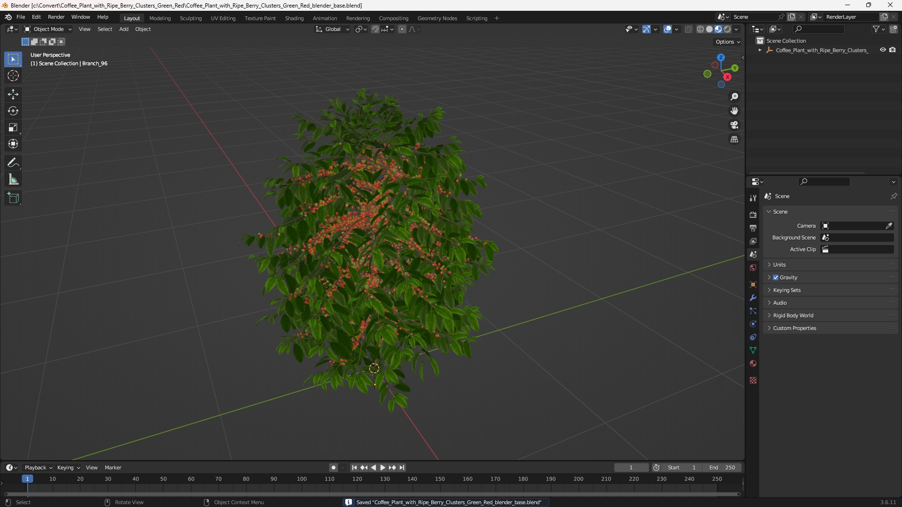Activate the Scale tool
902x507 pixels.
pos(13,127)
